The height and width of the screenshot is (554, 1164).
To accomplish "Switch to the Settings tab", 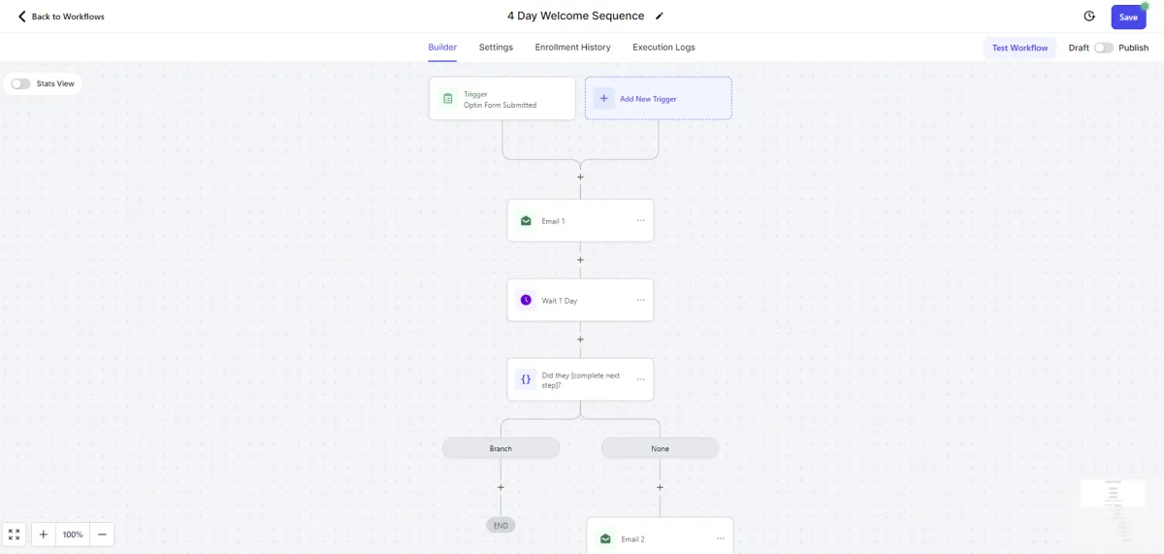I will (496, 48).
